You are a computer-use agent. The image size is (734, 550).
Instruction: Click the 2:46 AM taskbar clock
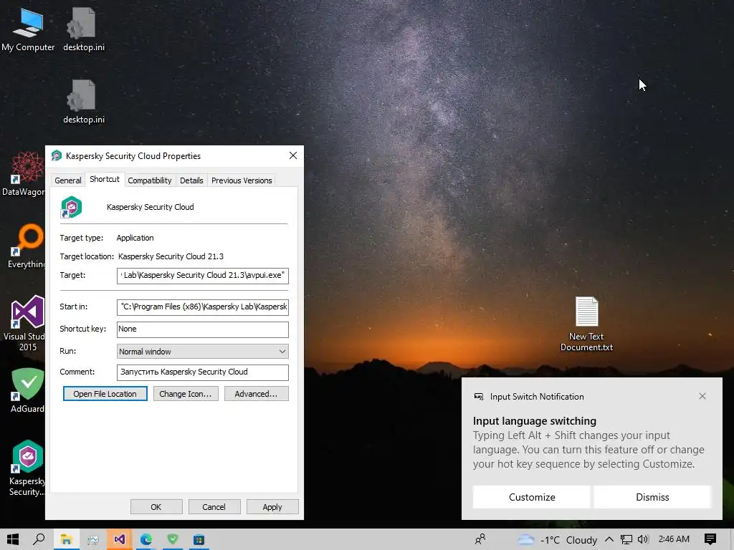674,539
